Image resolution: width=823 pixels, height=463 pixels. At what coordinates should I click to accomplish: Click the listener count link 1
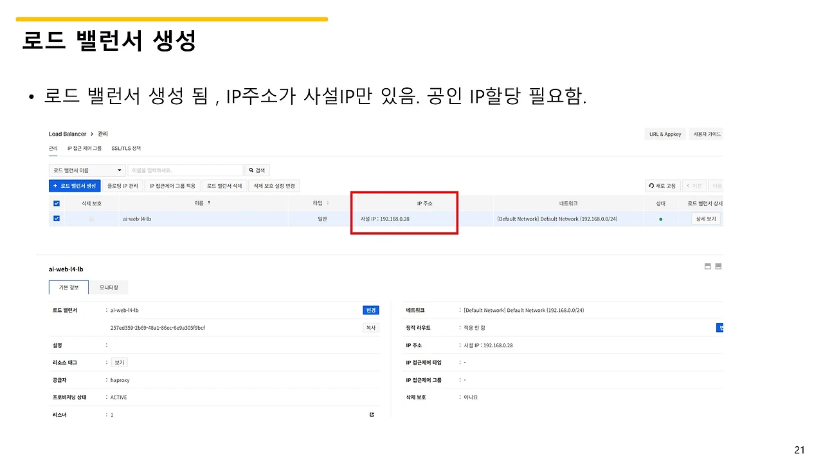tap(112, 415)
